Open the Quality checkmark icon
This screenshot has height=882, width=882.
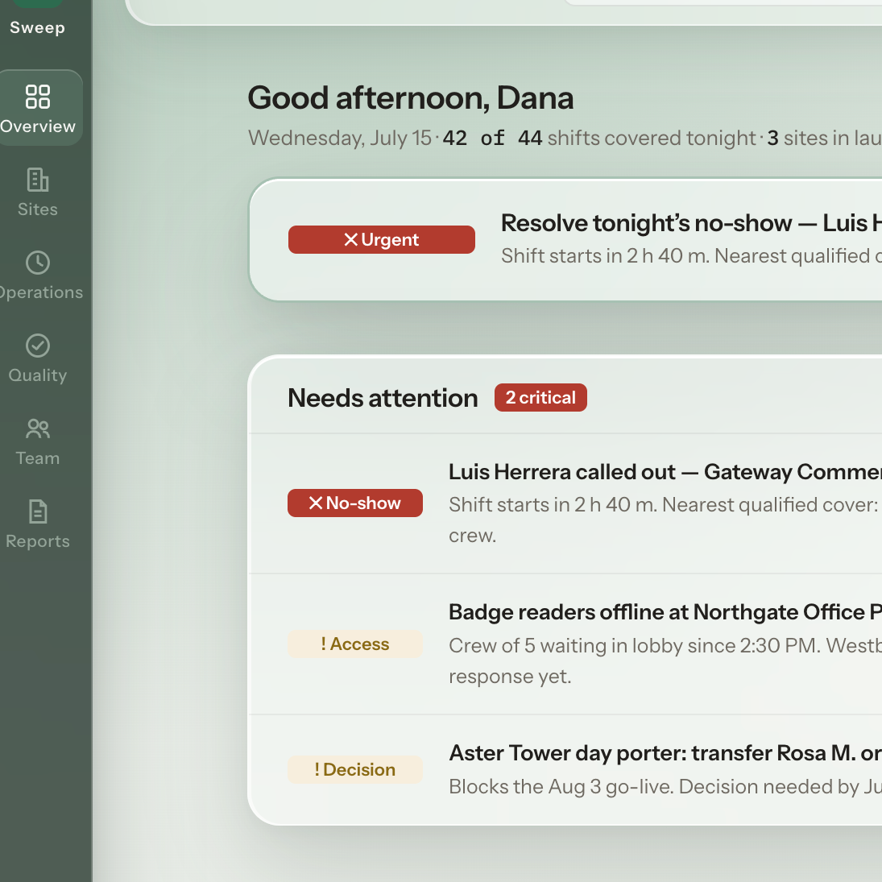pos(38,346)
